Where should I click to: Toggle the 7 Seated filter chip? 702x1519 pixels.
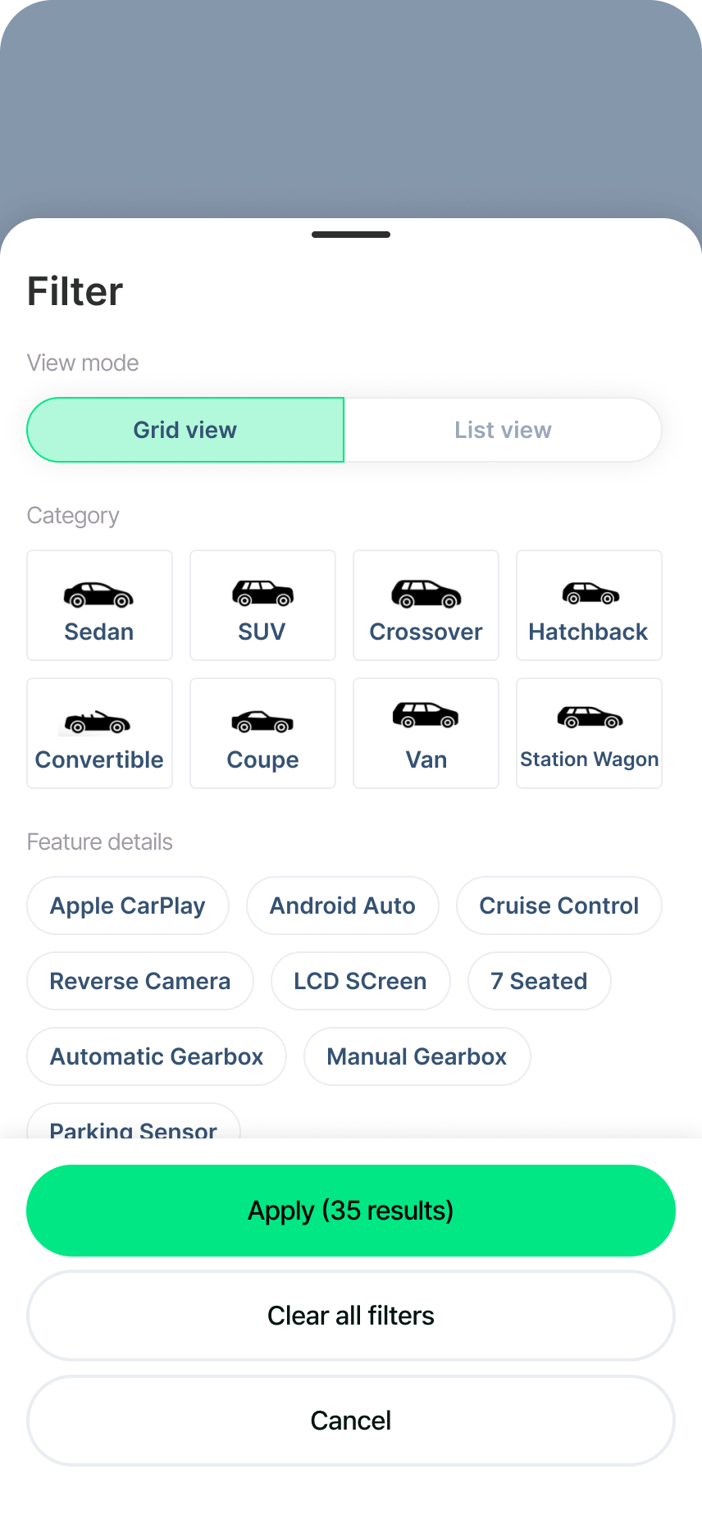[539, 981]
